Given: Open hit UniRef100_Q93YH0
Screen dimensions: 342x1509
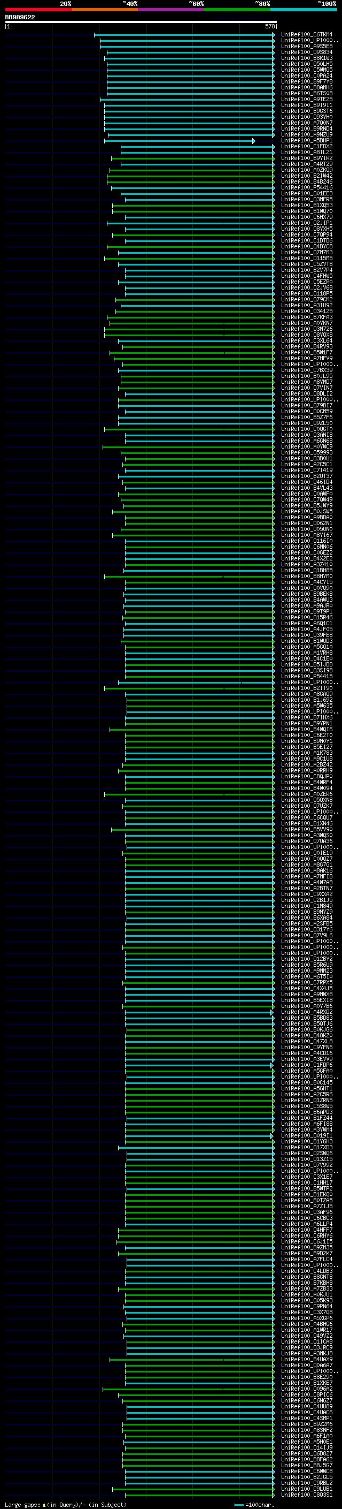Looking at the screenshot, I should 307,117.
